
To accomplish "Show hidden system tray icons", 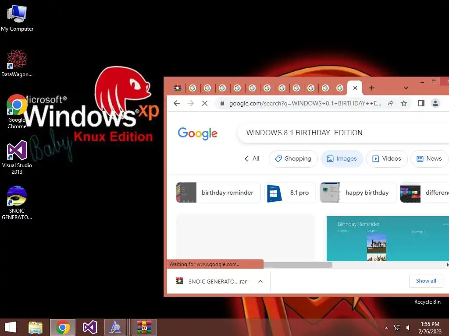I will point(386,328).
